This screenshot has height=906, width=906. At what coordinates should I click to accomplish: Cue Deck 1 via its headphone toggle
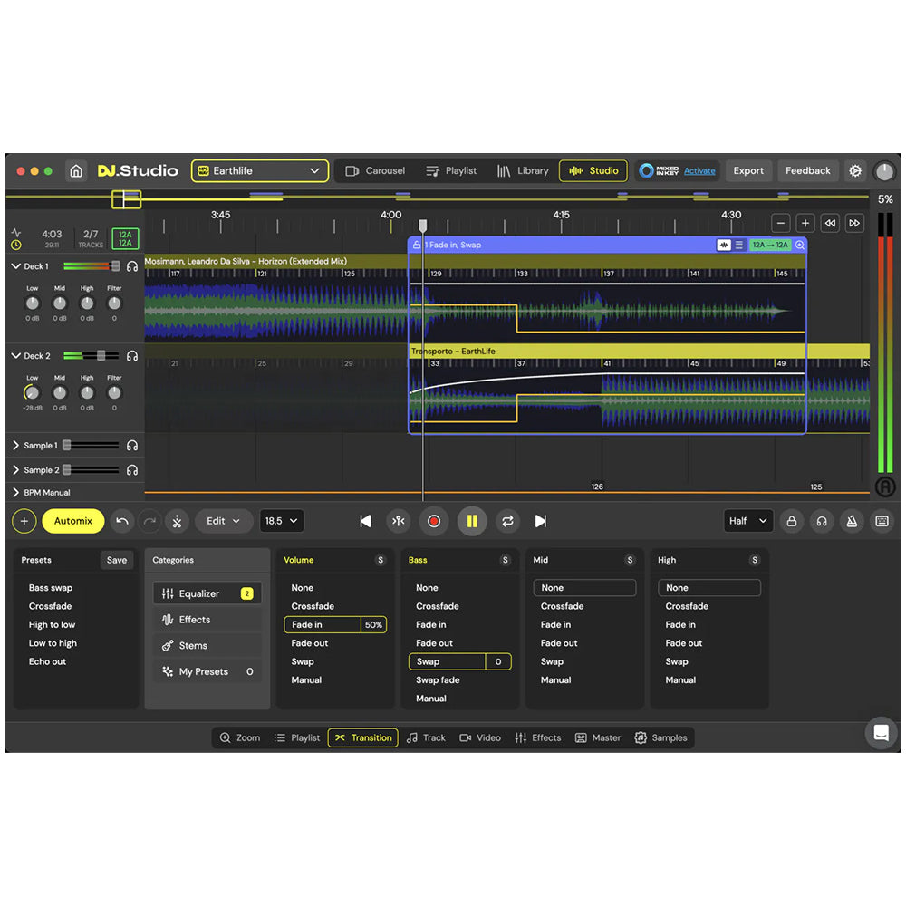click(132, 266)
